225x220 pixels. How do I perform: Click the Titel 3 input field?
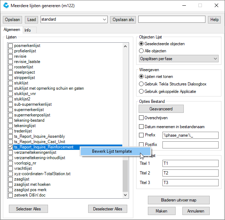(191, 183)
